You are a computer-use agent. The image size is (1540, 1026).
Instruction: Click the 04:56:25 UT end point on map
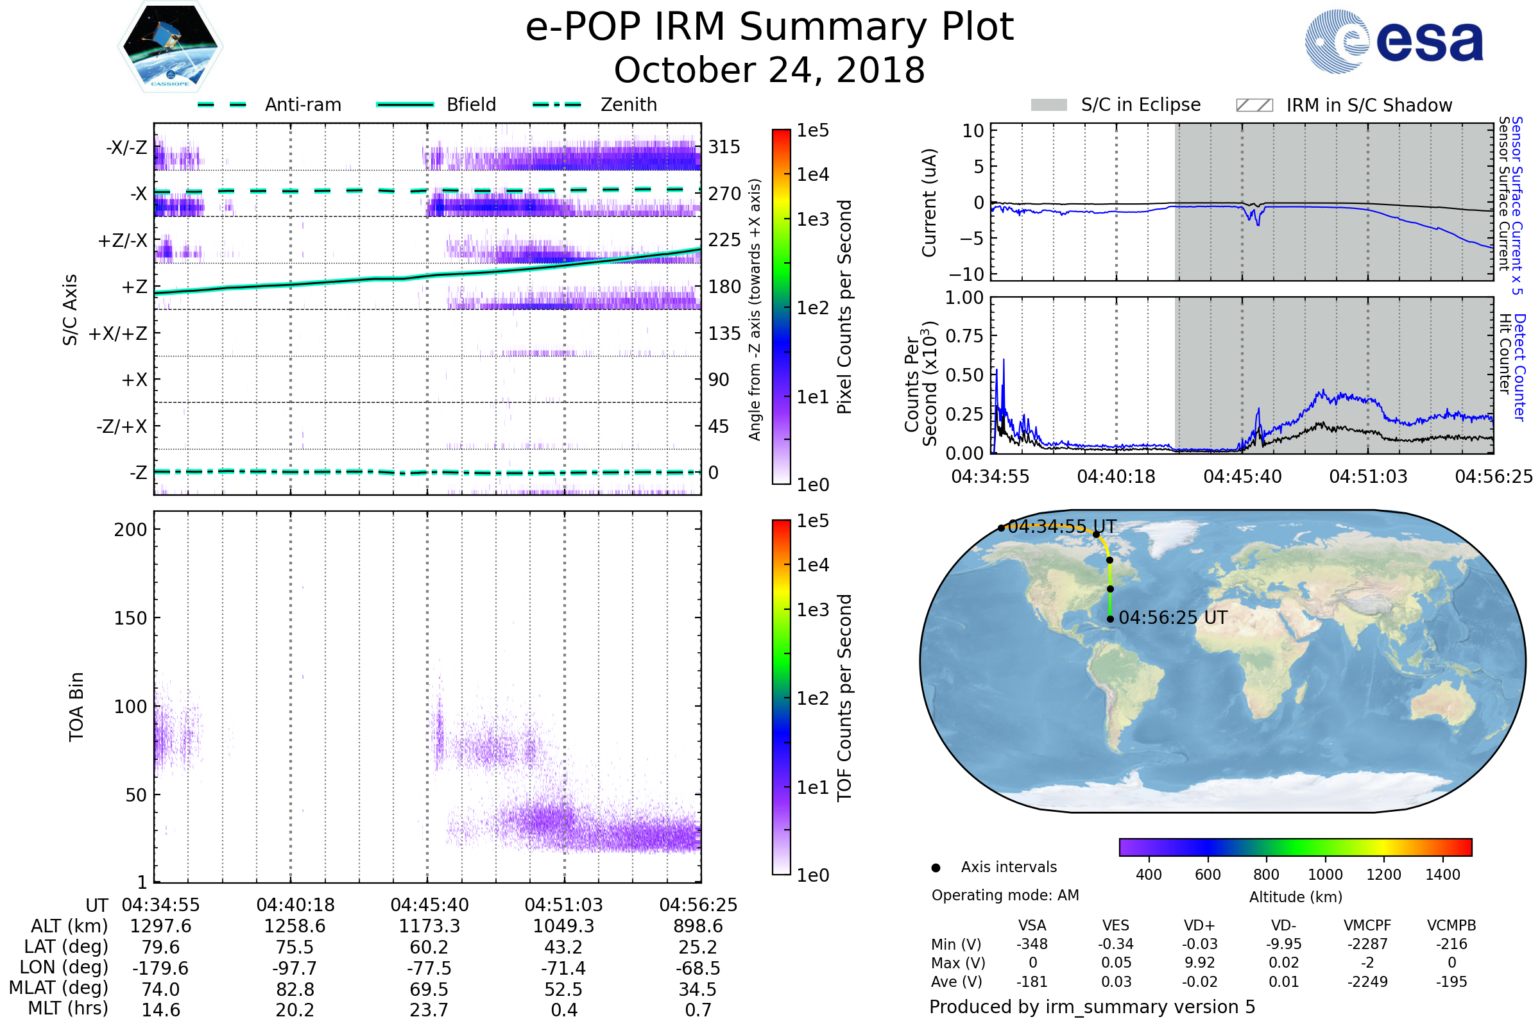[x=1111, y=619]
